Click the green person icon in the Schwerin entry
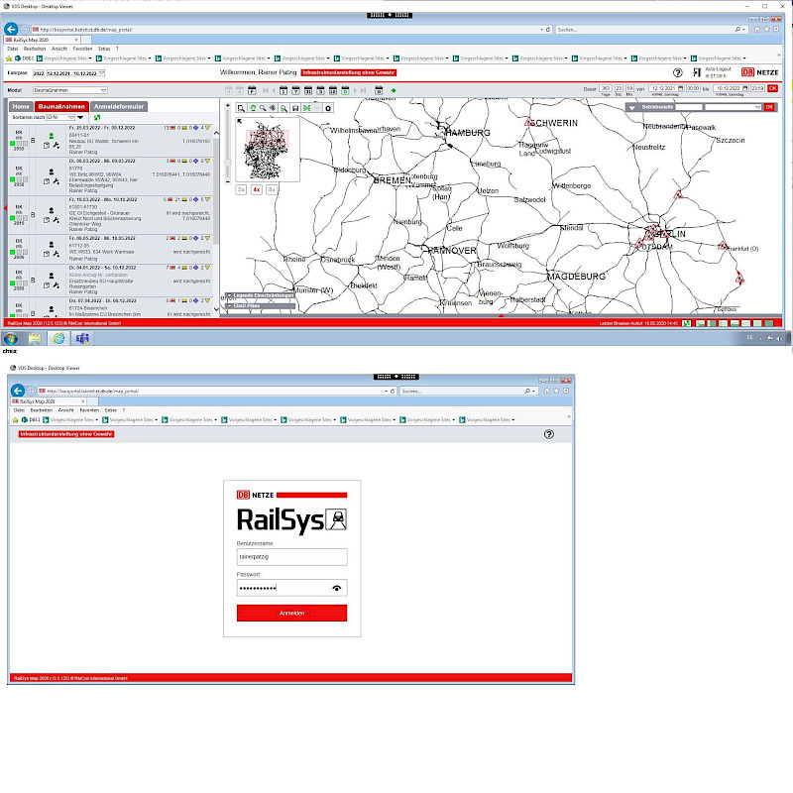This screenshot has width=793, height=793. pyautogui.click(x=52, y=136)
